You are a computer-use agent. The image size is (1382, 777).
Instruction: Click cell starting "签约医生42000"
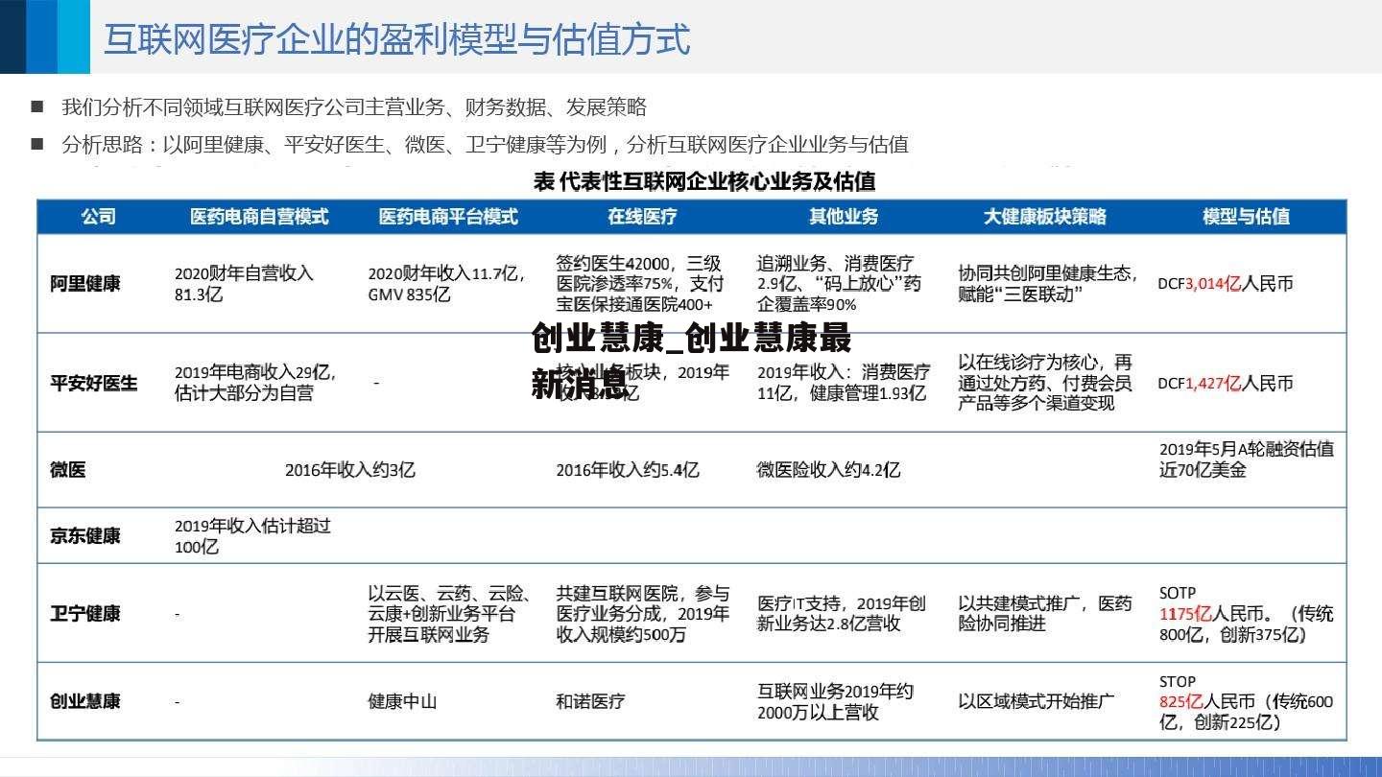click(x=640, y=283)
